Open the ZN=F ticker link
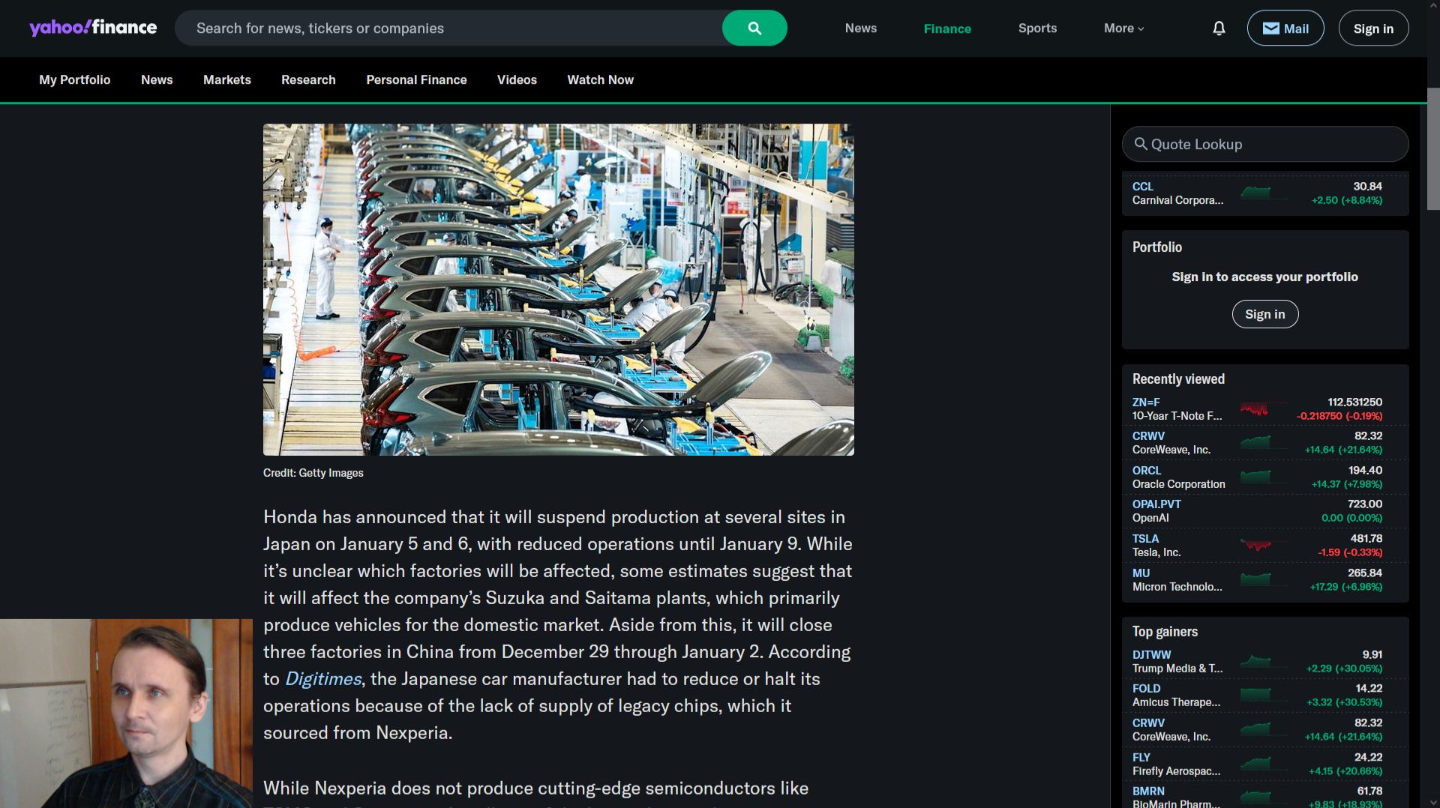 [1145, 403]
